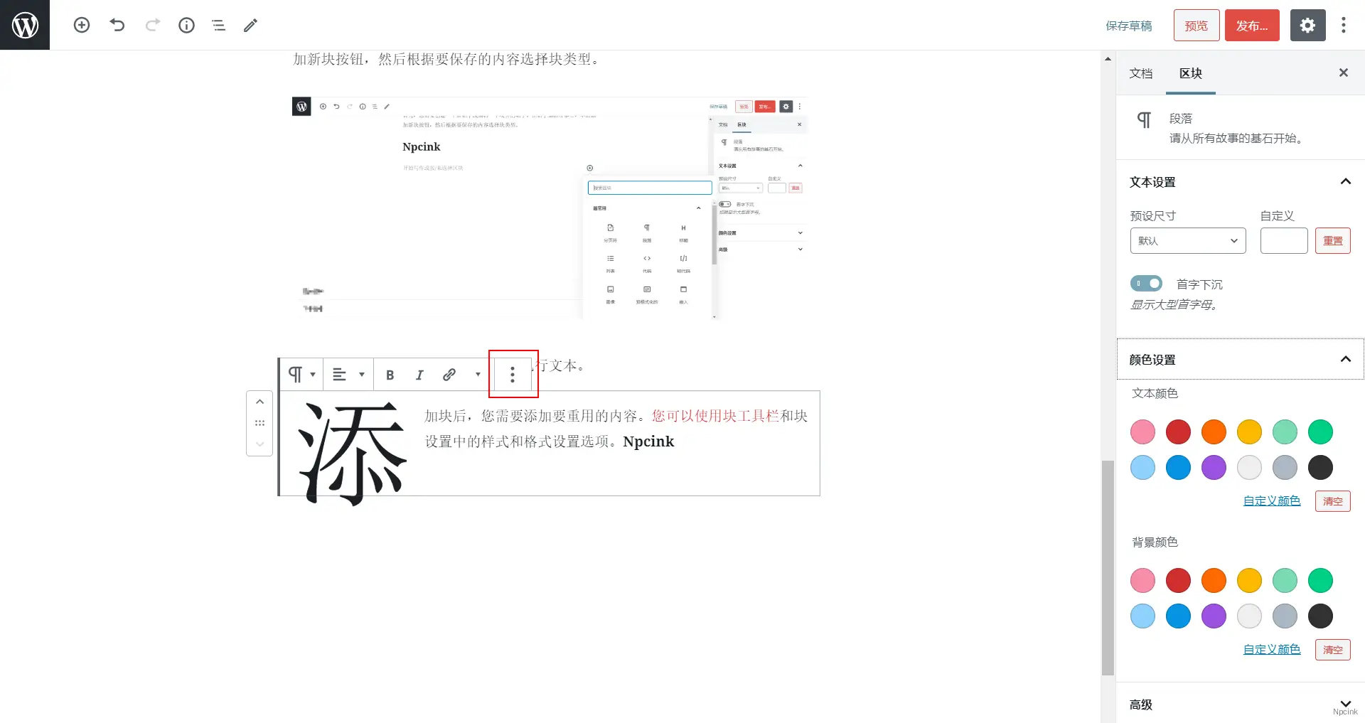The image size is (1365, 723).
Task: Select dark gray text color swatch
Action: click(x=1320, y=467)
